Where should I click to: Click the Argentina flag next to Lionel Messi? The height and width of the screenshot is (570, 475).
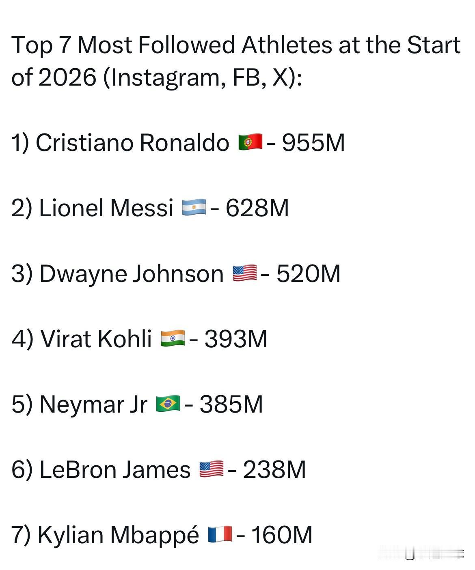point(194,208)
